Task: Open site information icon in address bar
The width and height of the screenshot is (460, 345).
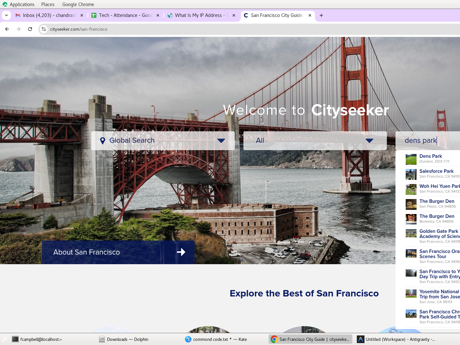Action: pyautogui.click(x=44, y=29)
